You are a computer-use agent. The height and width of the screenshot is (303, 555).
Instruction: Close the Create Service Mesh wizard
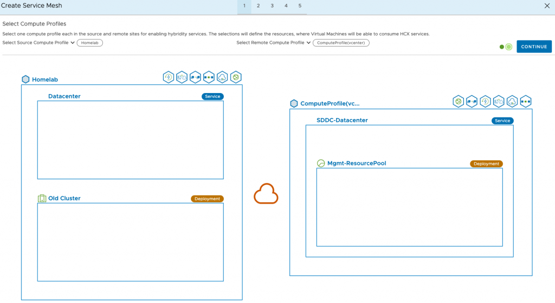(547, 5)
